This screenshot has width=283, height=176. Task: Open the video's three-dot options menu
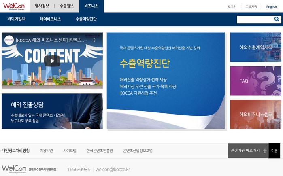[x=94, y=40]
